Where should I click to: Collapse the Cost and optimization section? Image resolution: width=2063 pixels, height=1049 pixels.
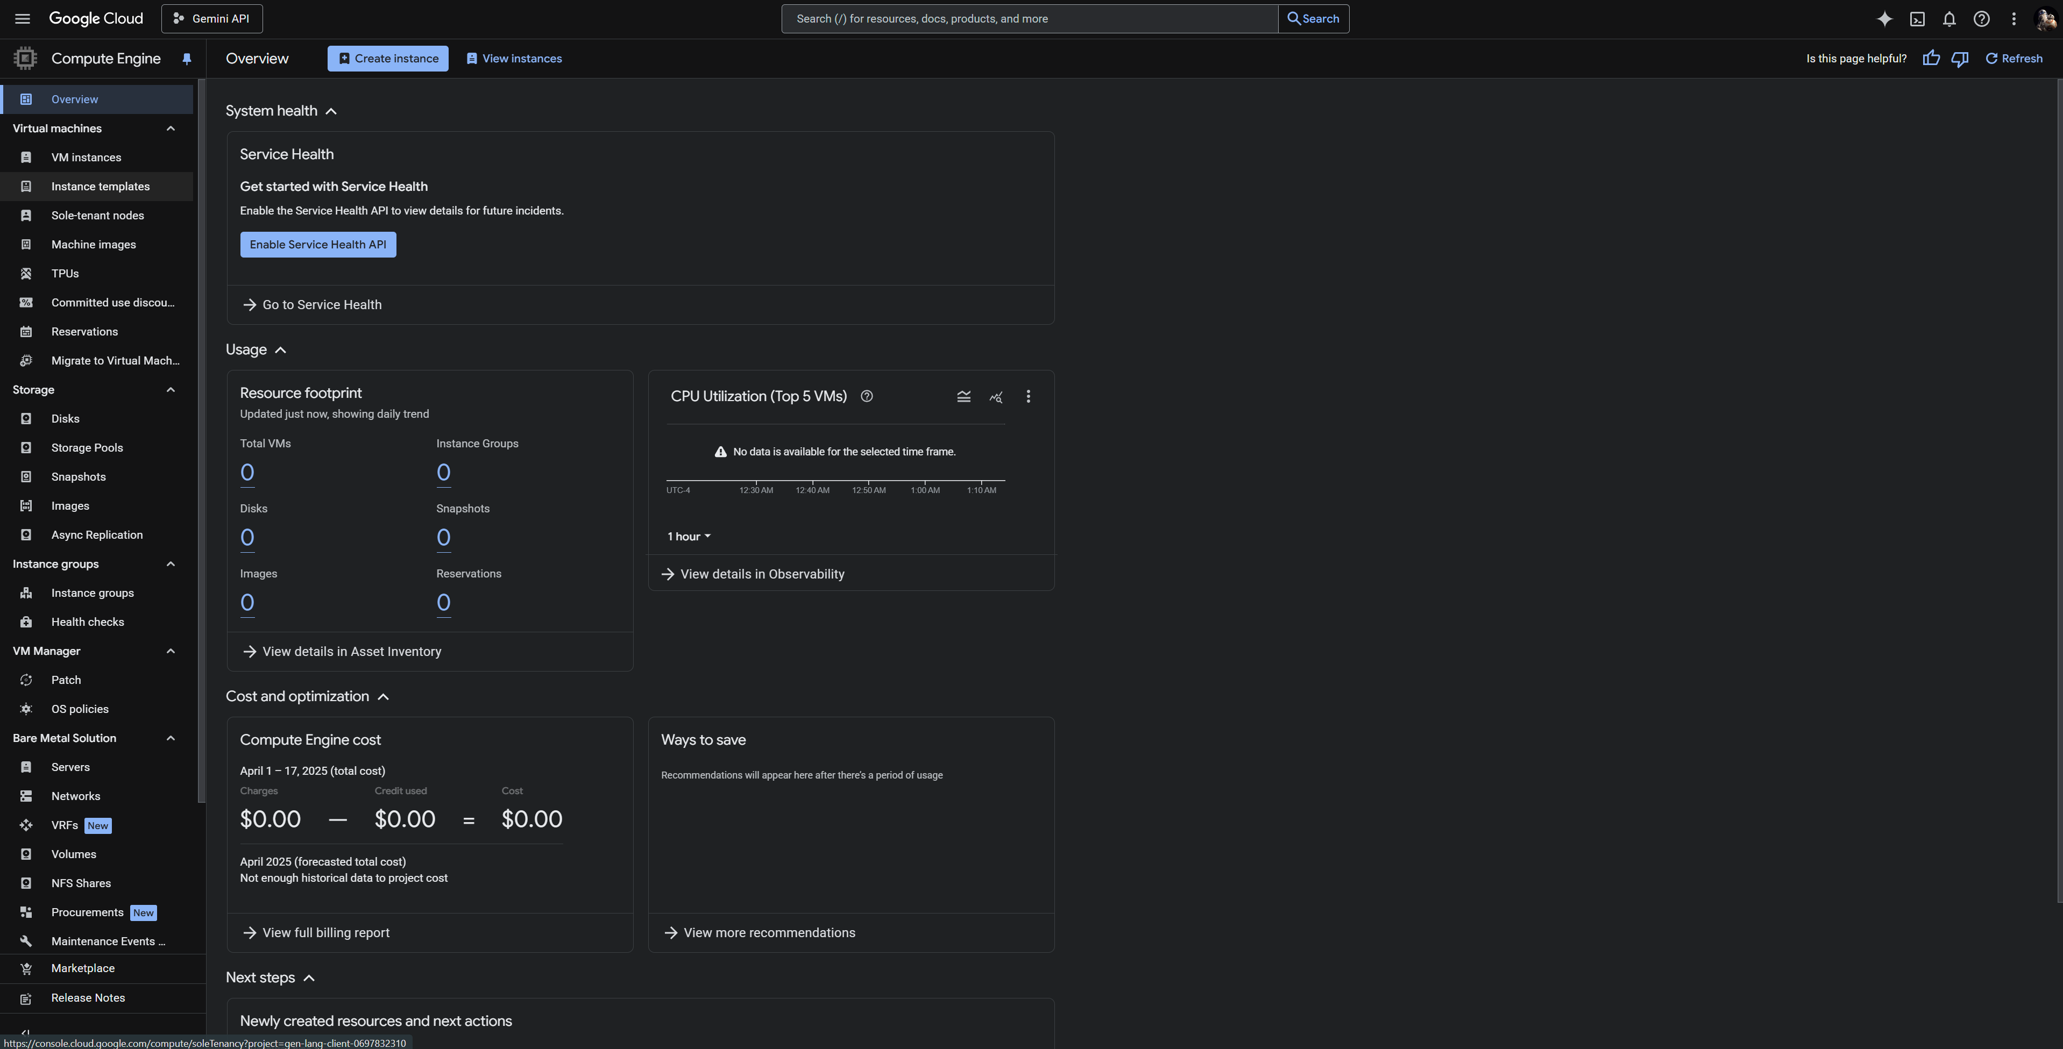point(383,697)
